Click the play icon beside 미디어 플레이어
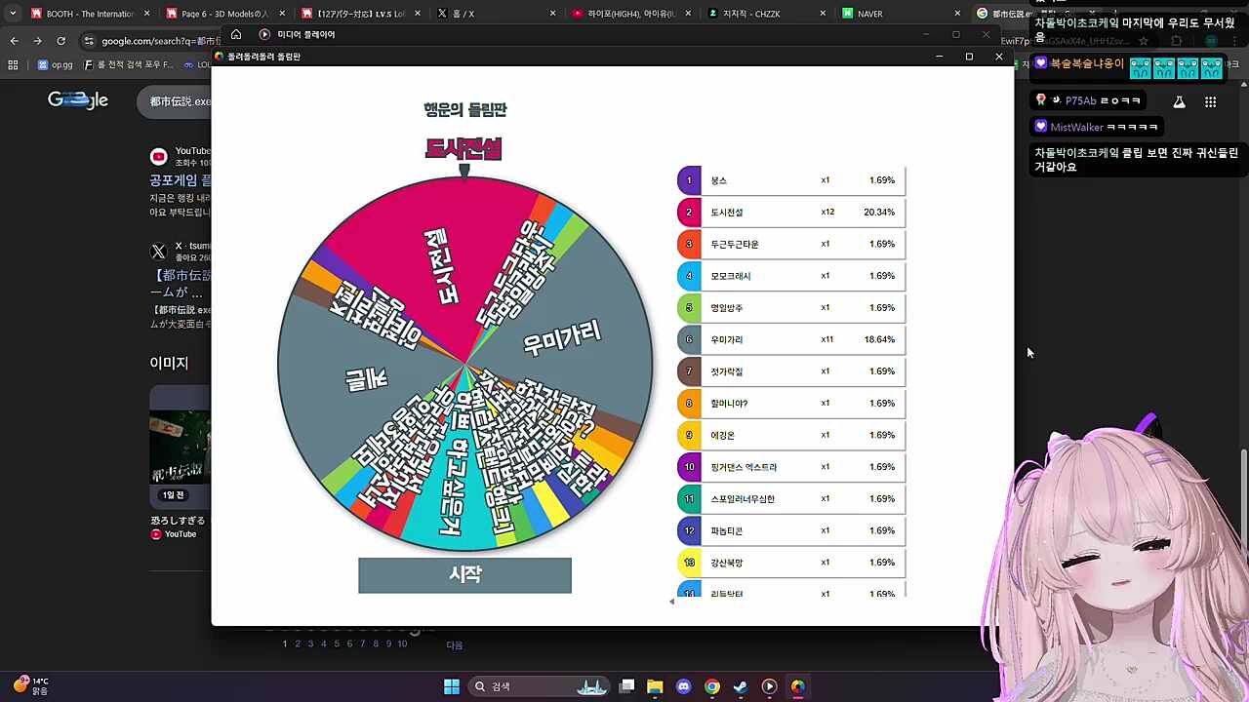 pyautogui.click(x=264, y=34)
